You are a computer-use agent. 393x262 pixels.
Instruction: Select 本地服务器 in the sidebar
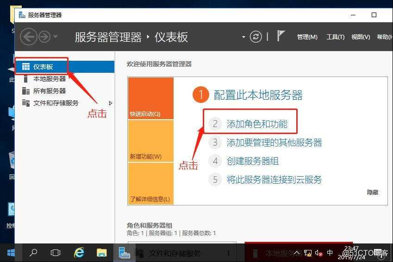(65, 79)
